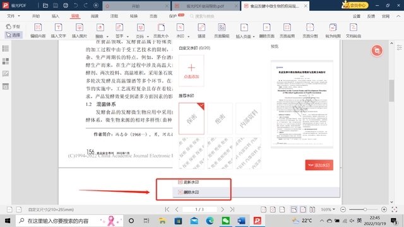Toggle two-page view mode
This screenshot has height=227, width=404.
click(x=312, y=209)
